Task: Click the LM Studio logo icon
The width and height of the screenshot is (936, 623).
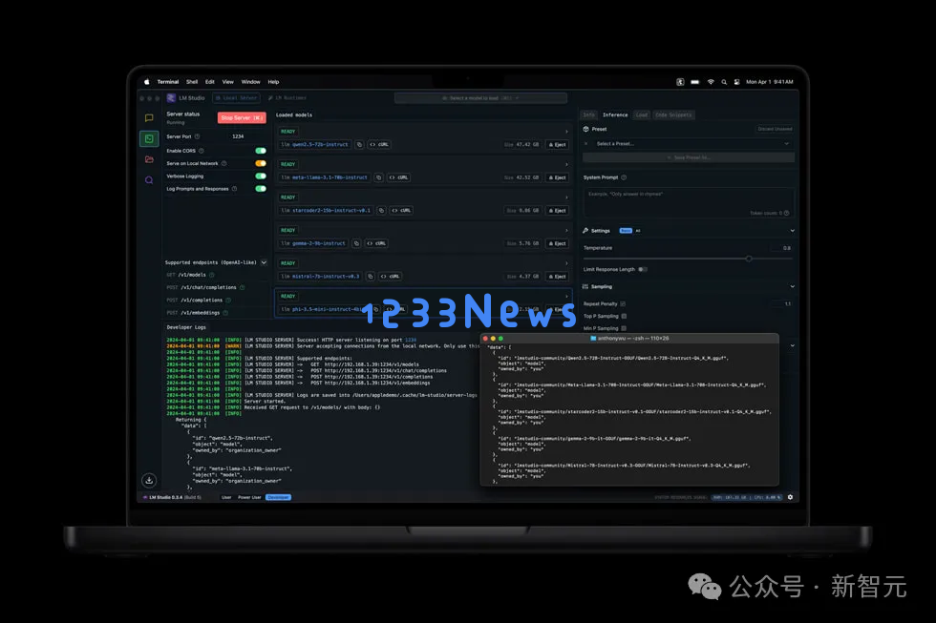Action: tap(171, 97)
